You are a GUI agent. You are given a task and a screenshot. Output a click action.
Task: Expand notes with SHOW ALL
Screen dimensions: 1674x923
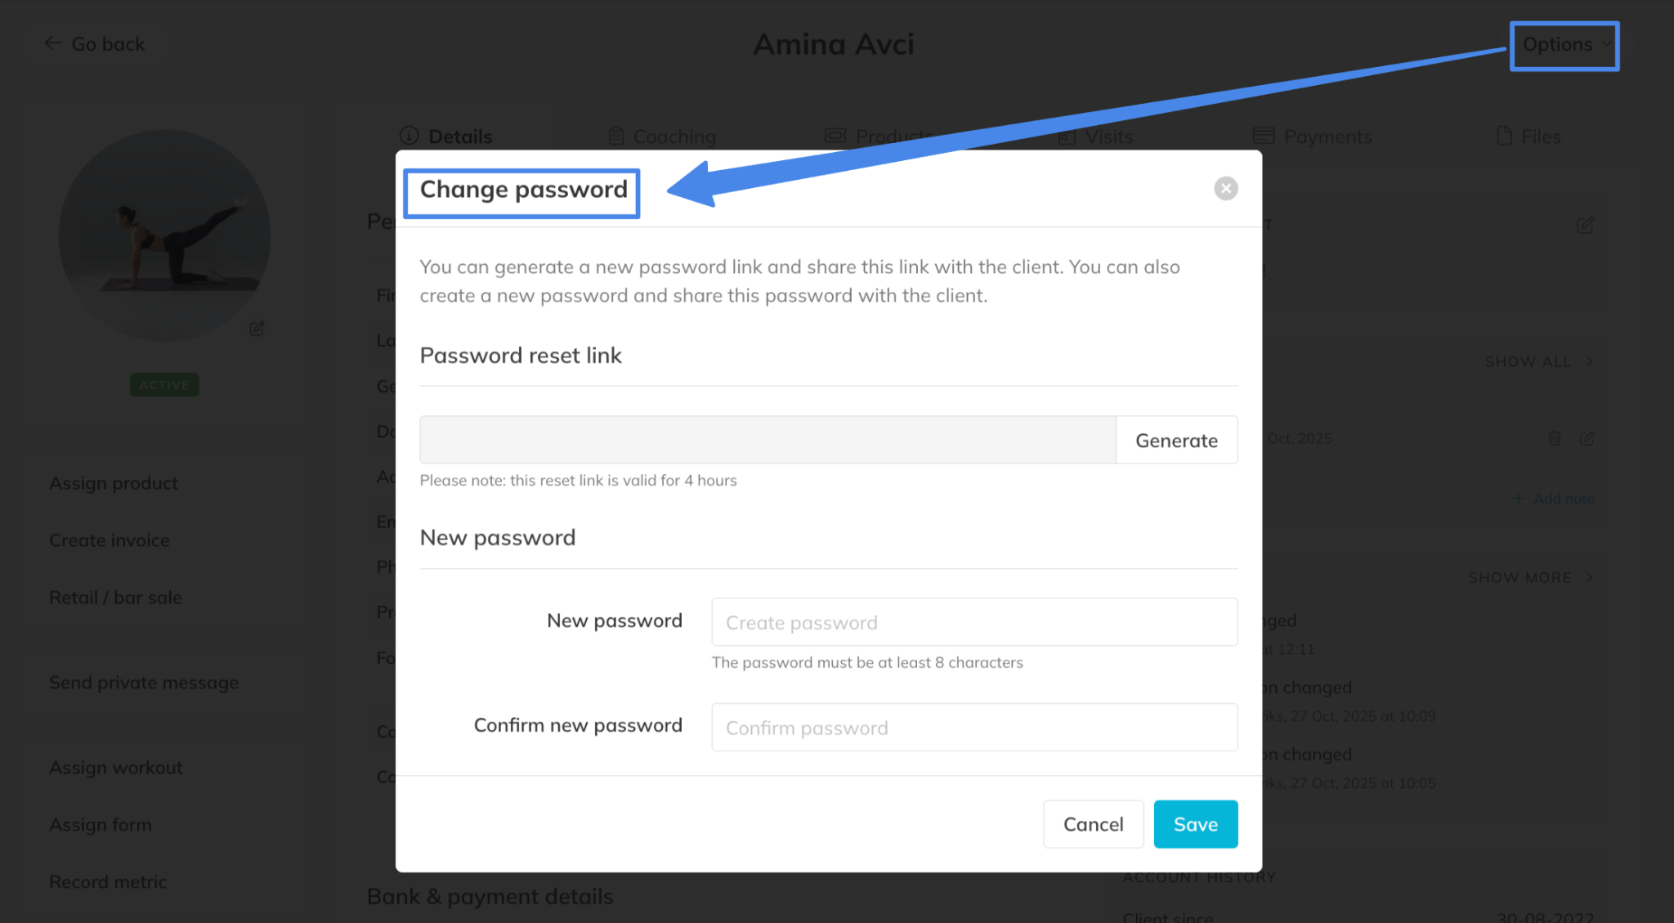pyautogui.click(x=1538, y=361)
